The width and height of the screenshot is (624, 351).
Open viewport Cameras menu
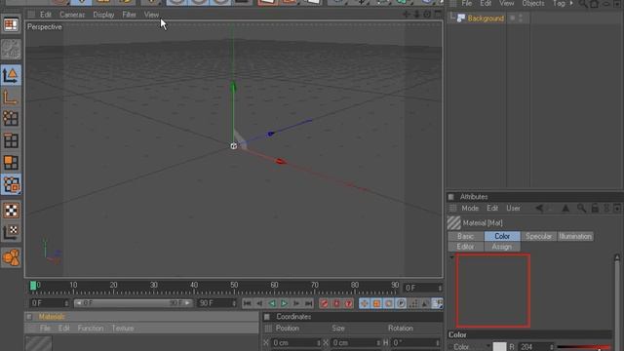pos(72,15)
